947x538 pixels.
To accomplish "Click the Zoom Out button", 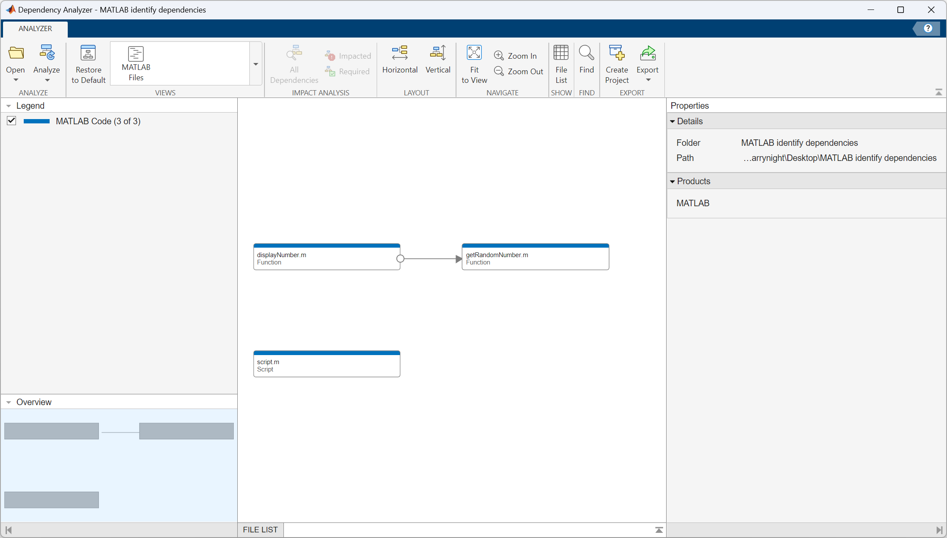I will pos(519,71).
